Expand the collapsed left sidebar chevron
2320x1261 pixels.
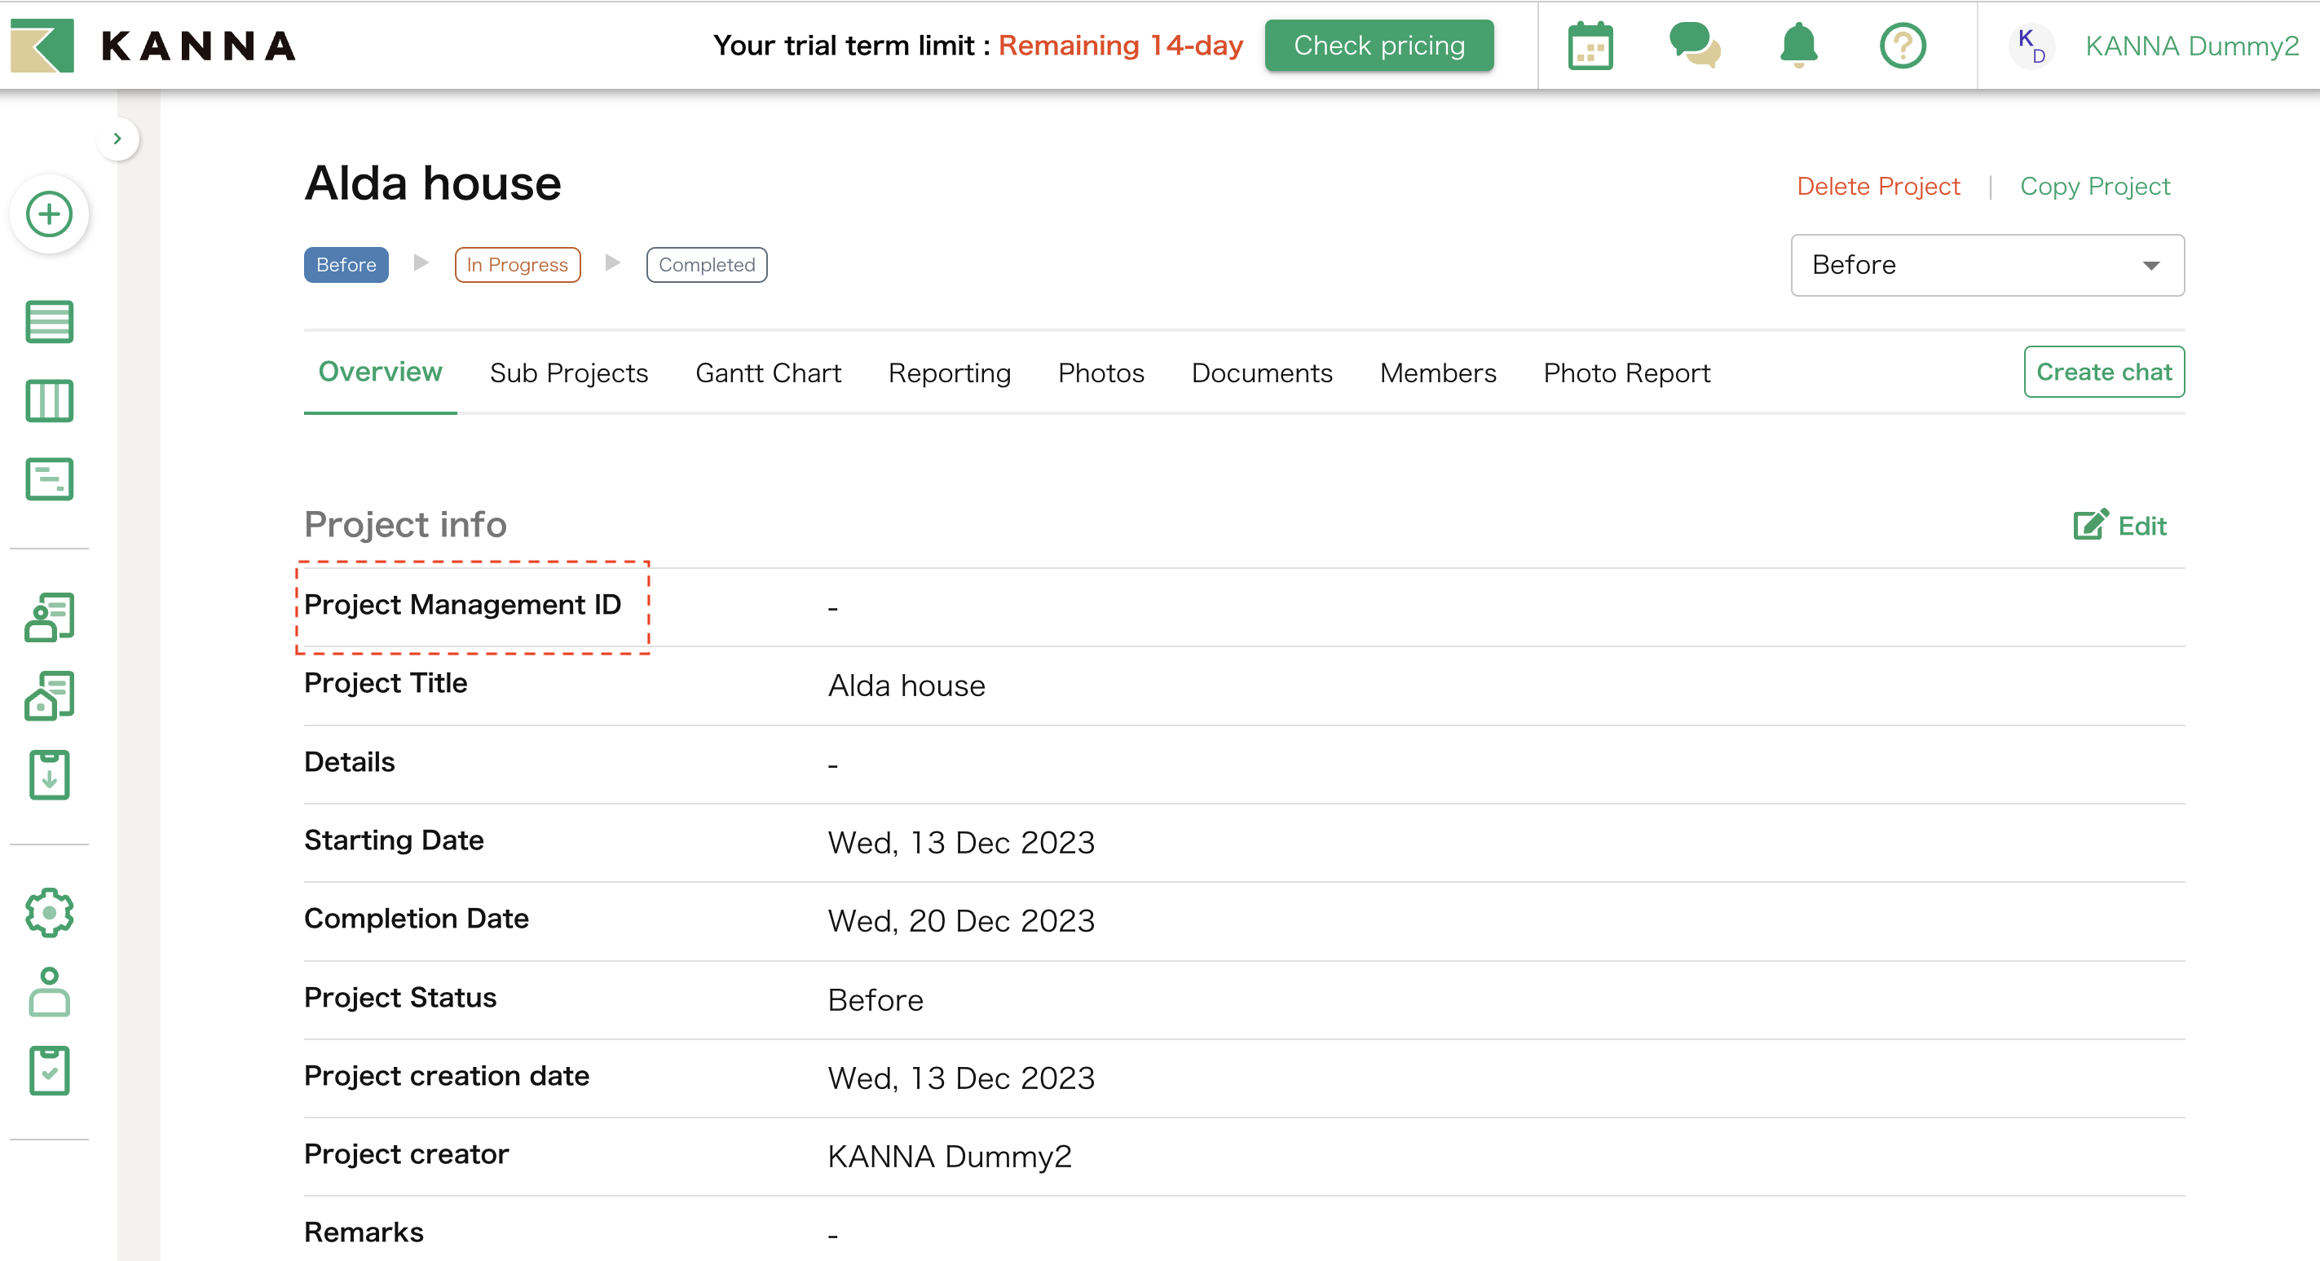point(117,139)
